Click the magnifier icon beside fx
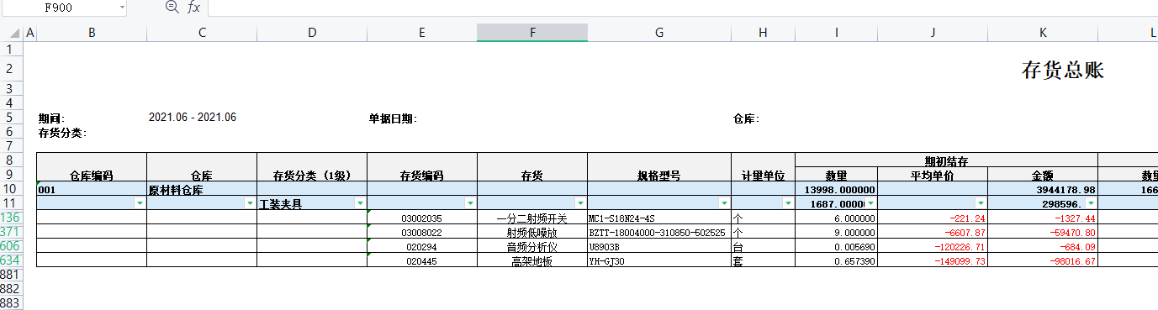Image resolution: width=1158 pixels, height=310 pixels. (172, 7)
